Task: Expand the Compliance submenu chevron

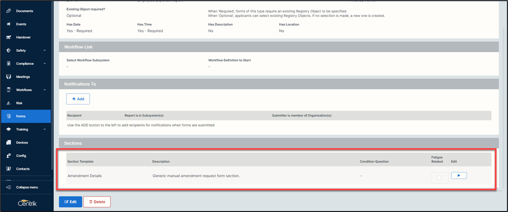Action: 45,64
